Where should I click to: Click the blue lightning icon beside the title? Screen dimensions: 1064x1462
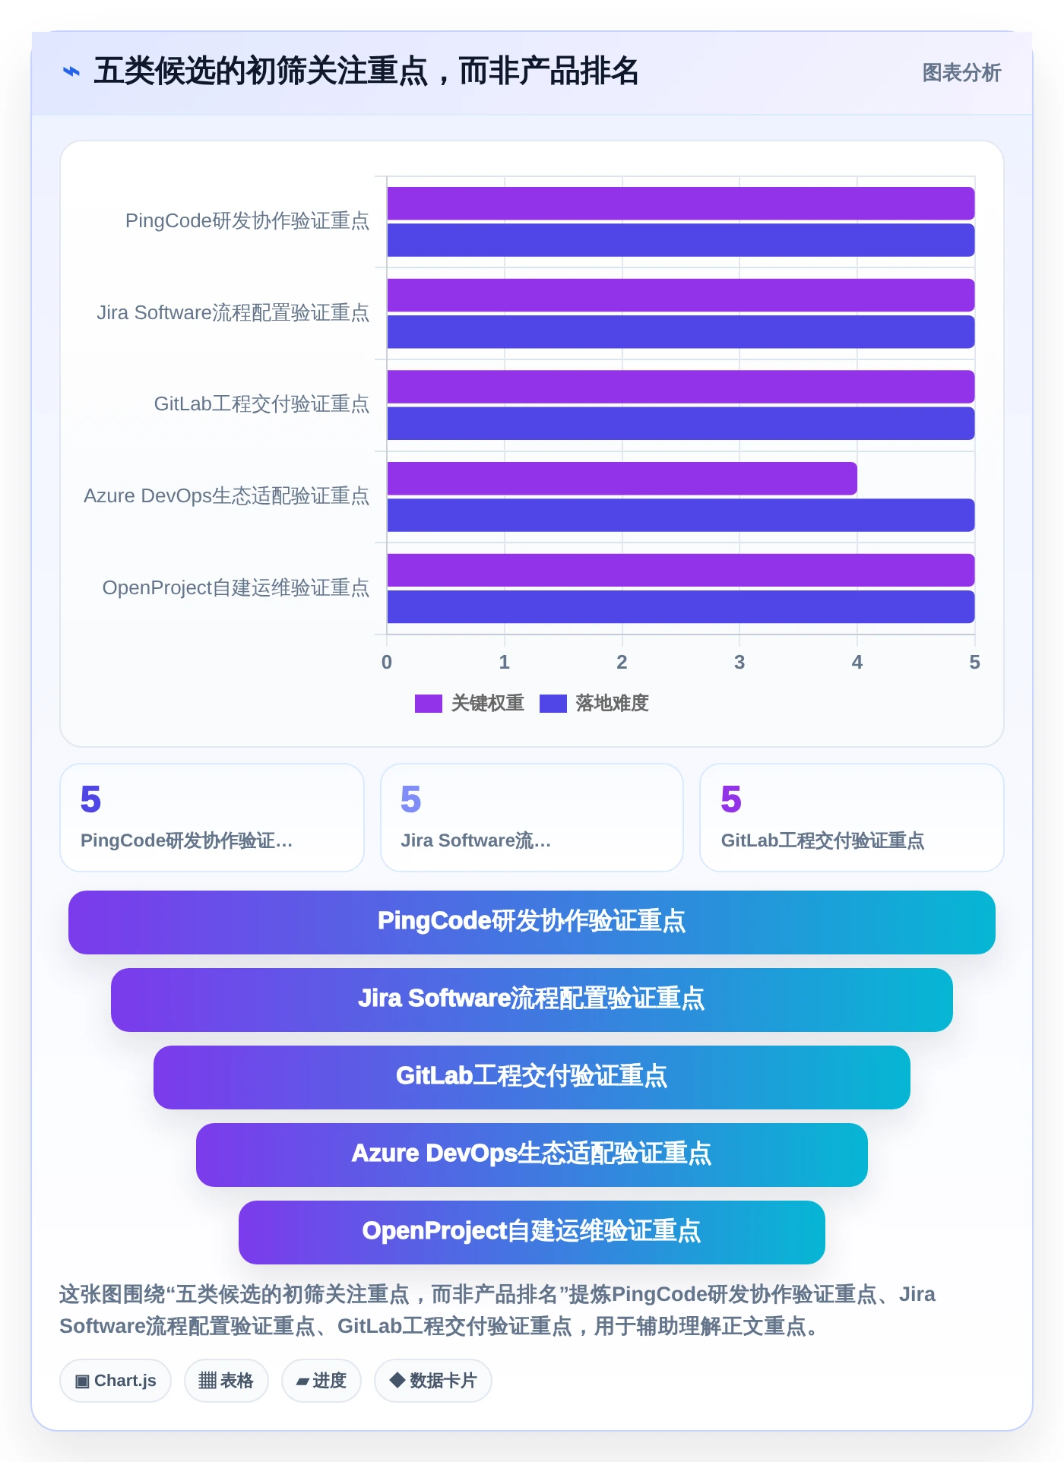(71, 71)
